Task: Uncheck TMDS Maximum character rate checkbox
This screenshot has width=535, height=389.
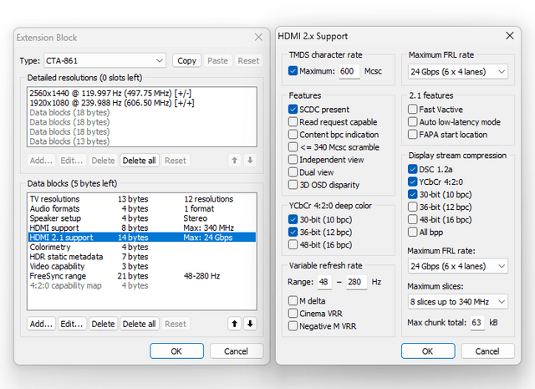Action: pyautogui.click(x=293, y=71)
